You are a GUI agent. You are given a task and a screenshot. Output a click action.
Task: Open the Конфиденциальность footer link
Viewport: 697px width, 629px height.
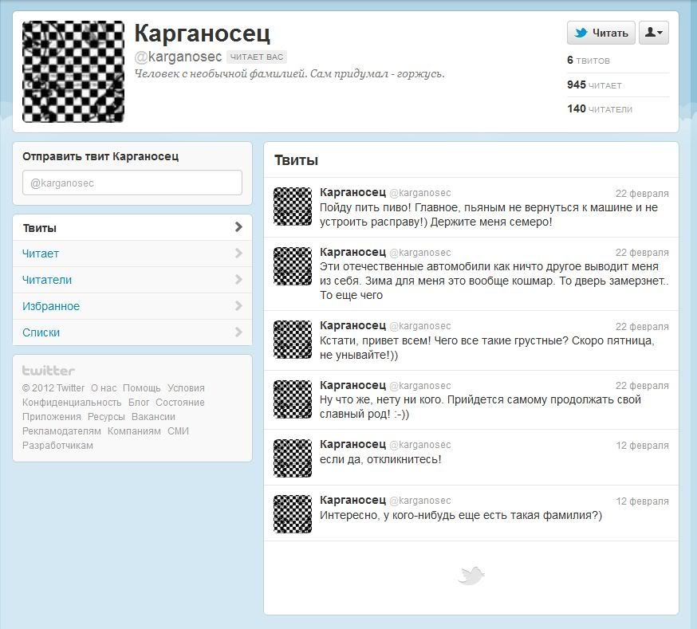72,403
